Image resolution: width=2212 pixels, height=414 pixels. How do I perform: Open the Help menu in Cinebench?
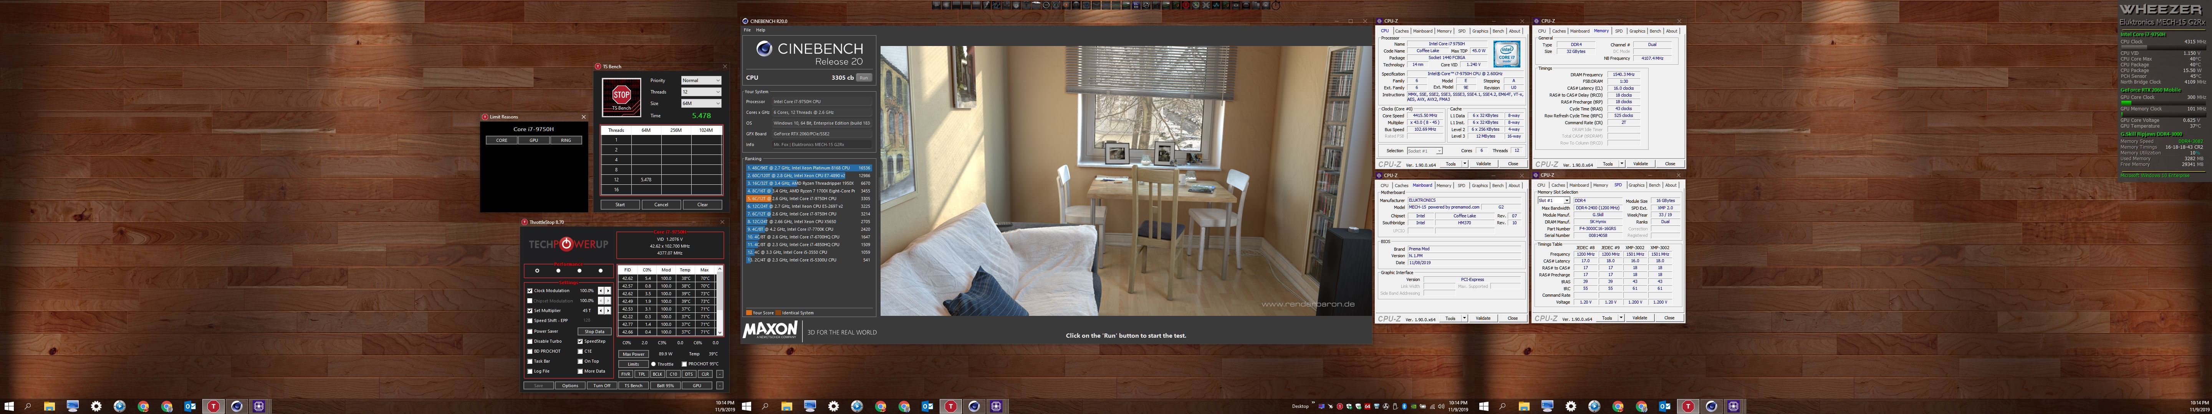point(760,30)
